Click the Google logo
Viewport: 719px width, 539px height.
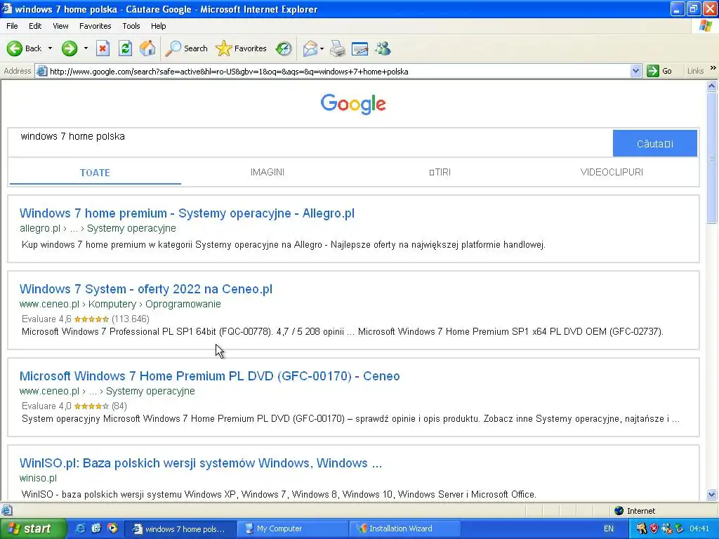coord(353,104)
